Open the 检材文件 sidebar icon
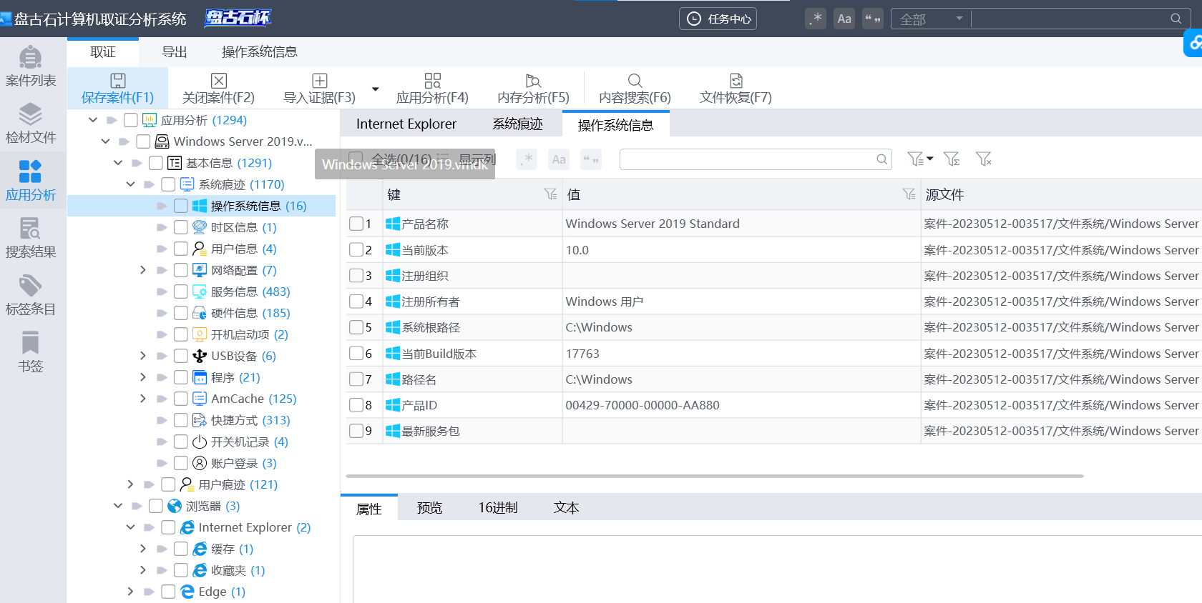Screen dimensions: 1202x603 tap(30, 123)
